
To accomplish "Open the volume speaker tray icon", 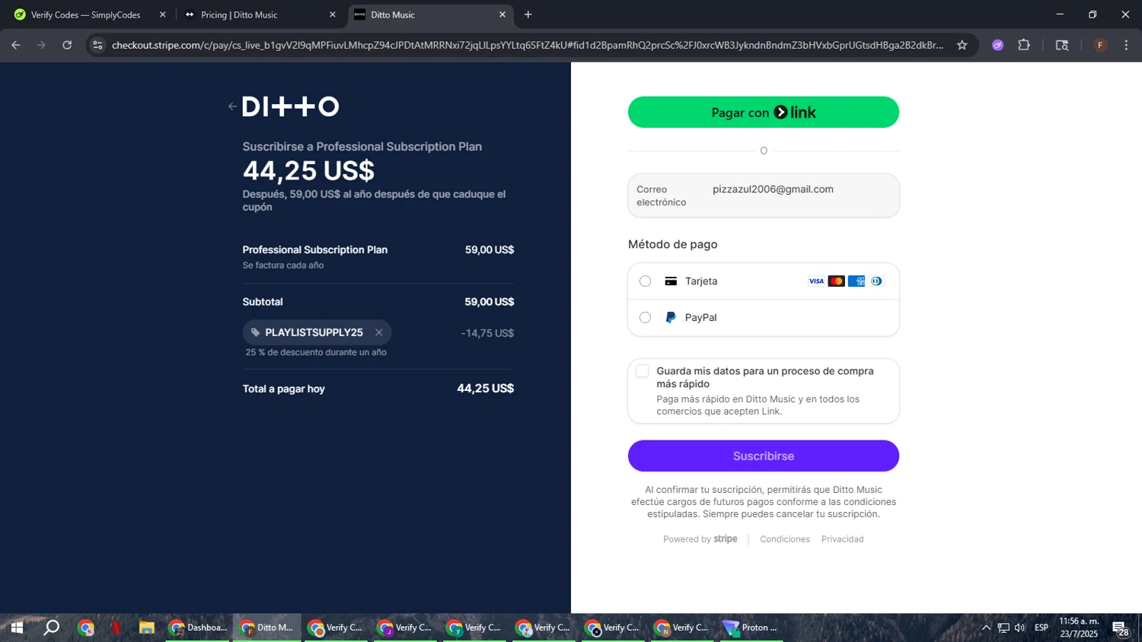I will pyautogui.click(x=1020, y=628).
